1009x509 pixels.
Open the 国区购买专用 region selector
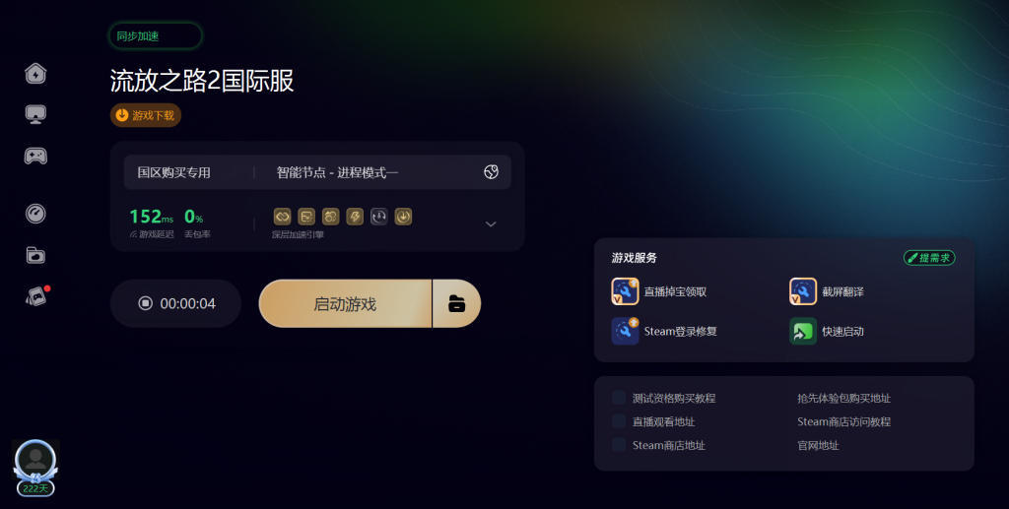pyautogui.click(x=173, y=172)
